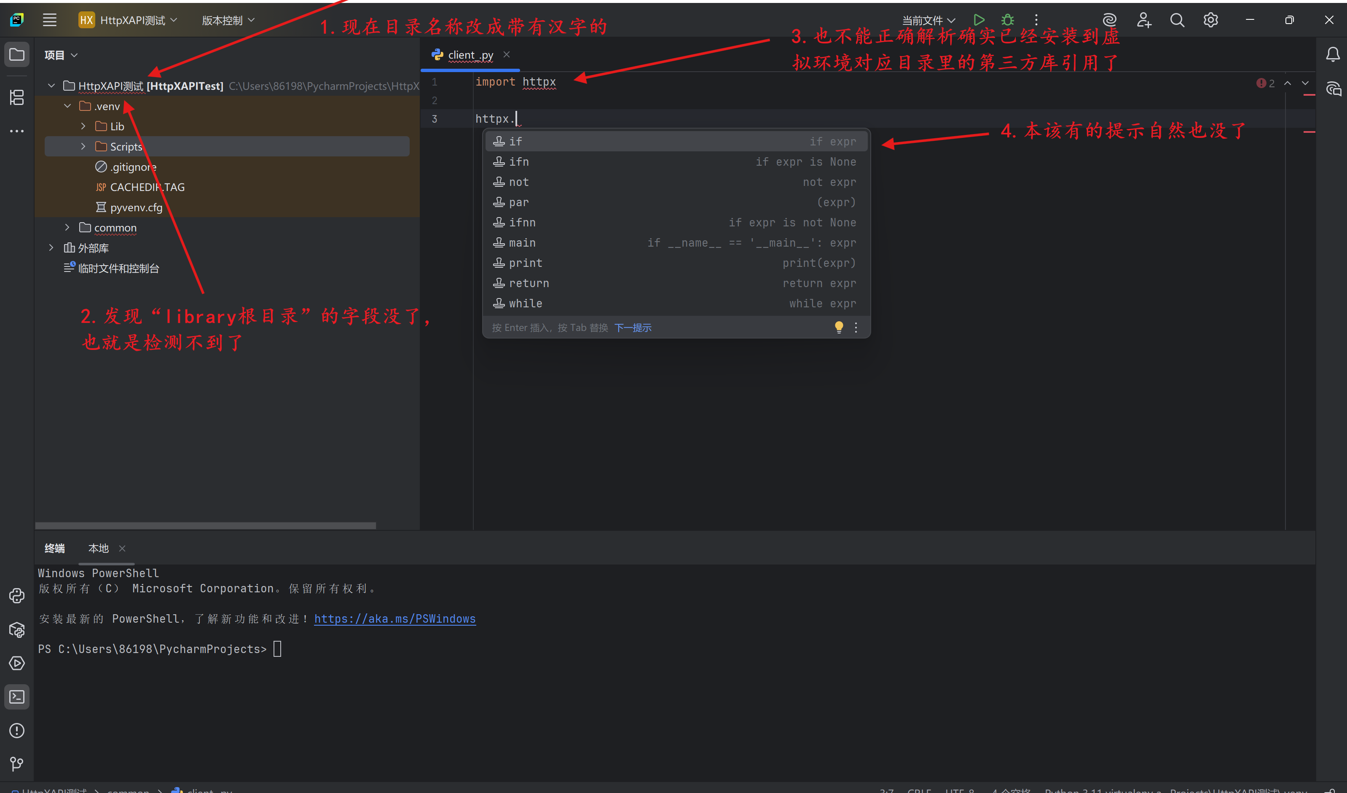Click 下一提示 in the completion popup
The image size is (1347, 793).
click(x=633, y=327)
